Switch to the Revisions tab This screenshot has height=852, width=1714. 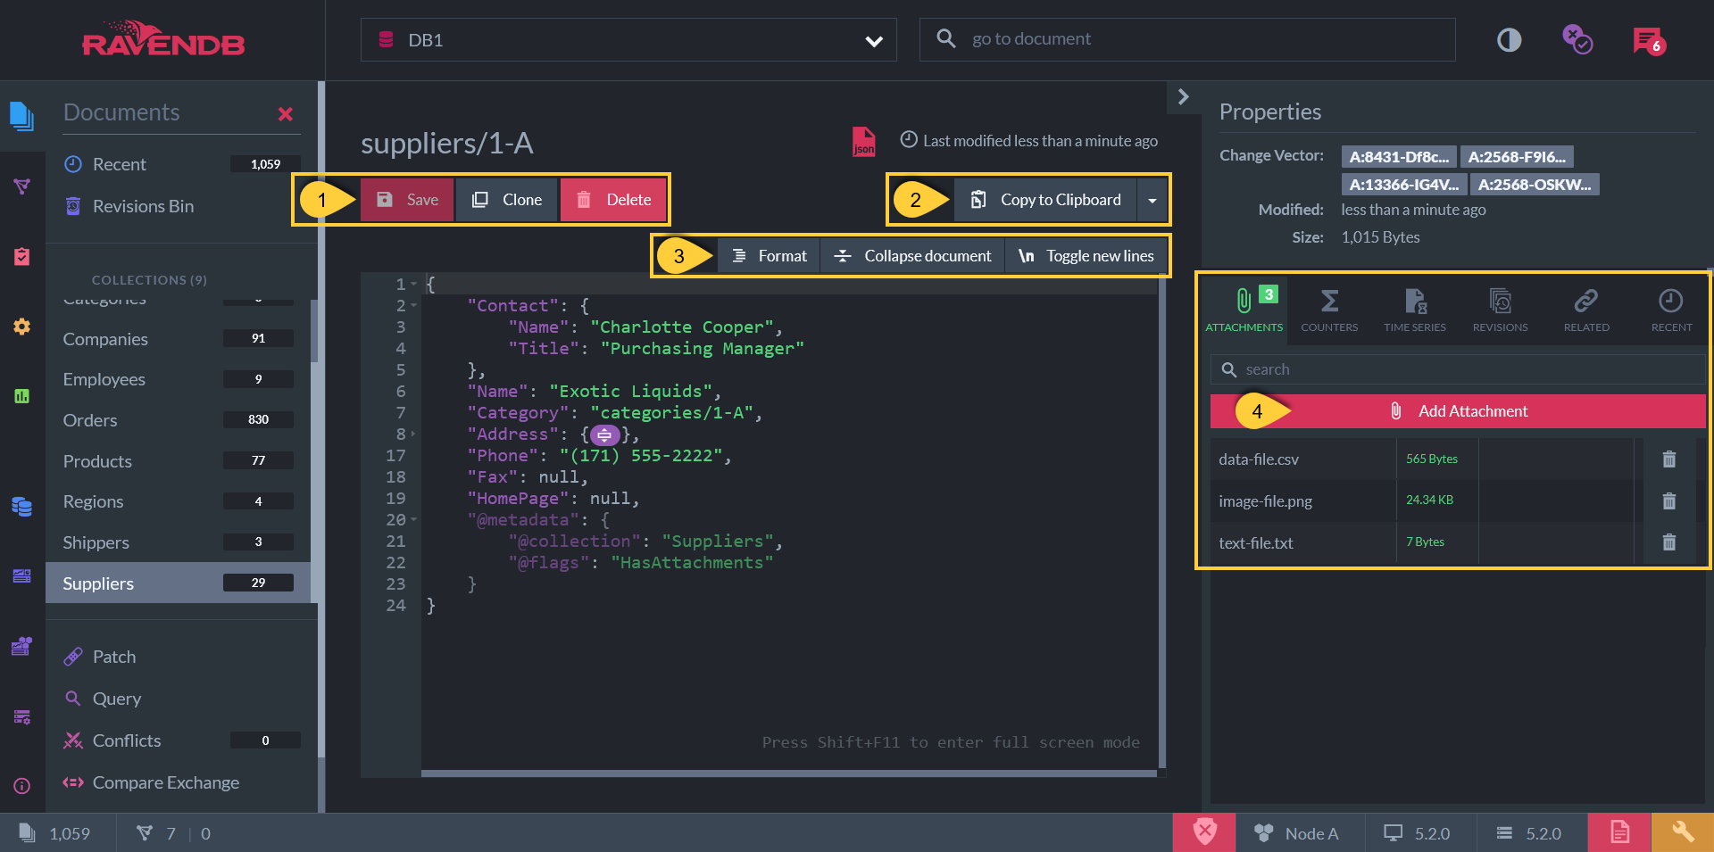click(1501, 310)
